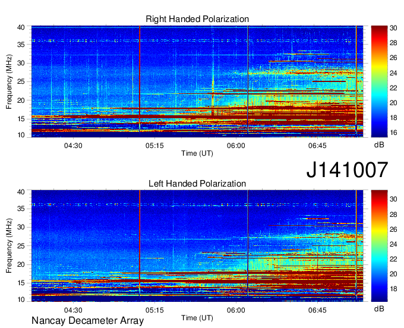This screenshot has width=404, height=328.
Task: Click the 35 MHz tick of the Right Handed plot
Action: (21, 45)
